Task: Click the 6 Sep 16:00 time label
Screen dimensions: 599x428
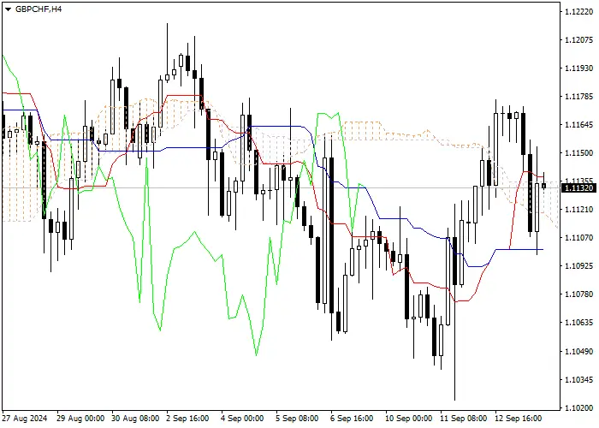Action: point(353,419)
